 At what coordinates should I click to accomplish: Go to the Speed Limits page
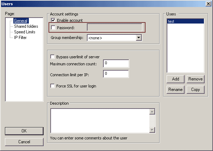click(x=25, y=32)
